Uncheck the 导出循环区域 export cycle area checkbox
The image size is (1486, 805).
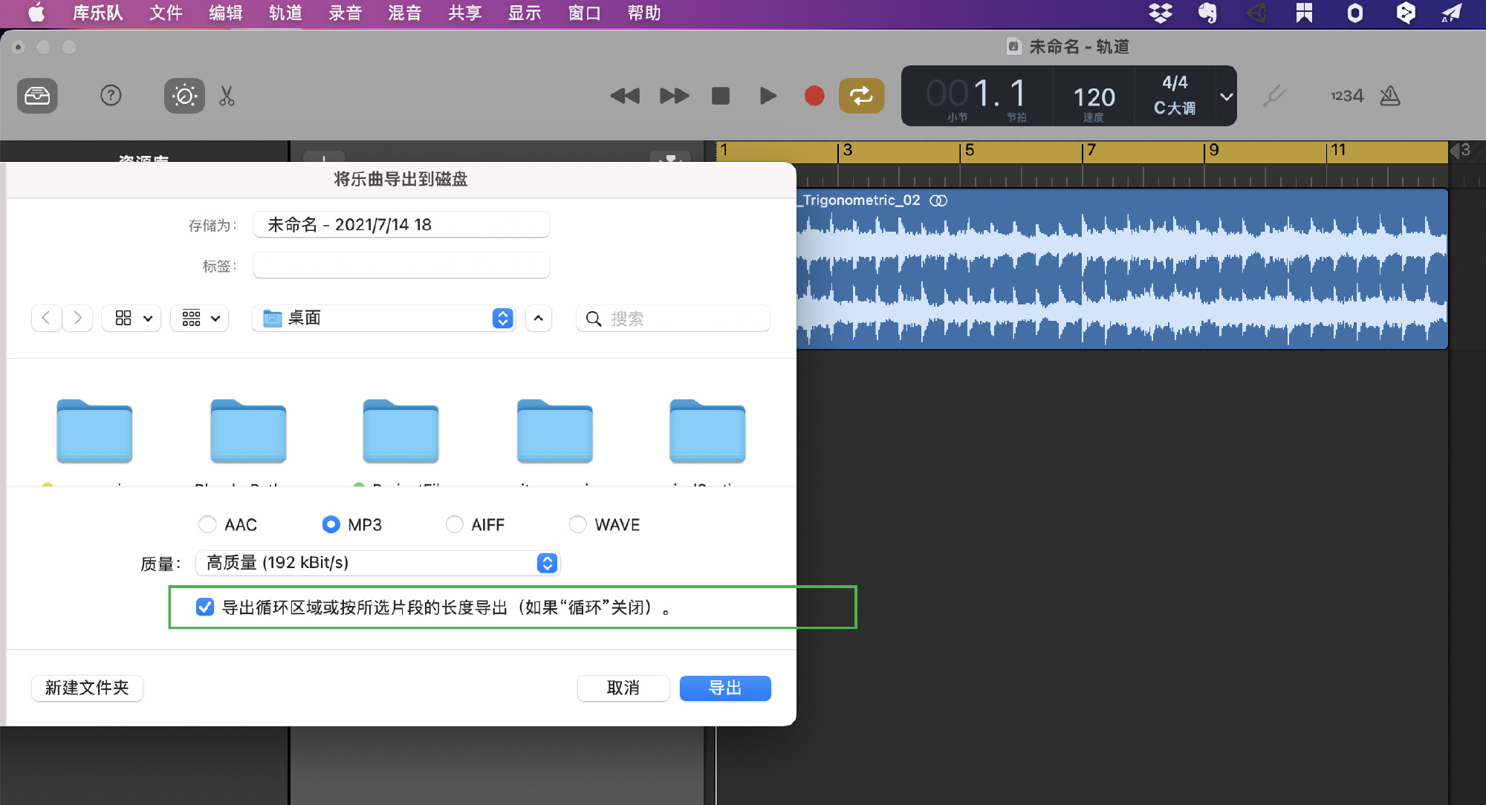click(x=205, y=607)
